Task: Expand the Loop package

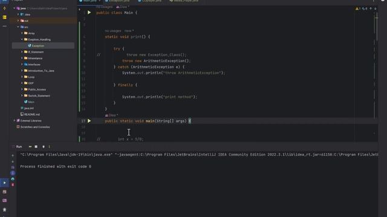Action: tap(22, 77)
